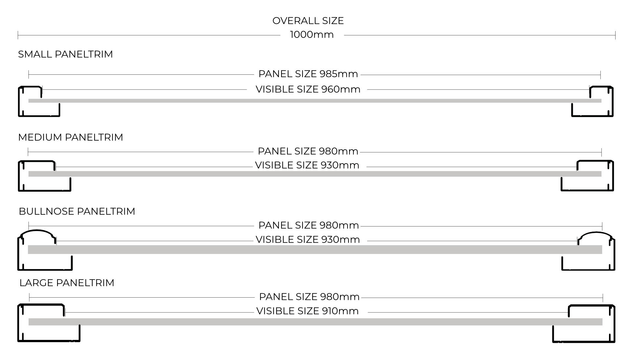Click the OVERALL SIZE heading text
Viewport: 630px width, 354px height.
(x=308, y=21)
